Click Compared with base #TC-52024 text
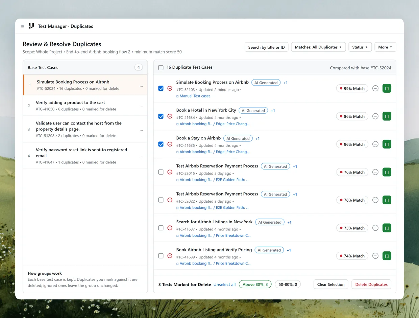Viewport: 419px width, 318px height. (361, 68)
